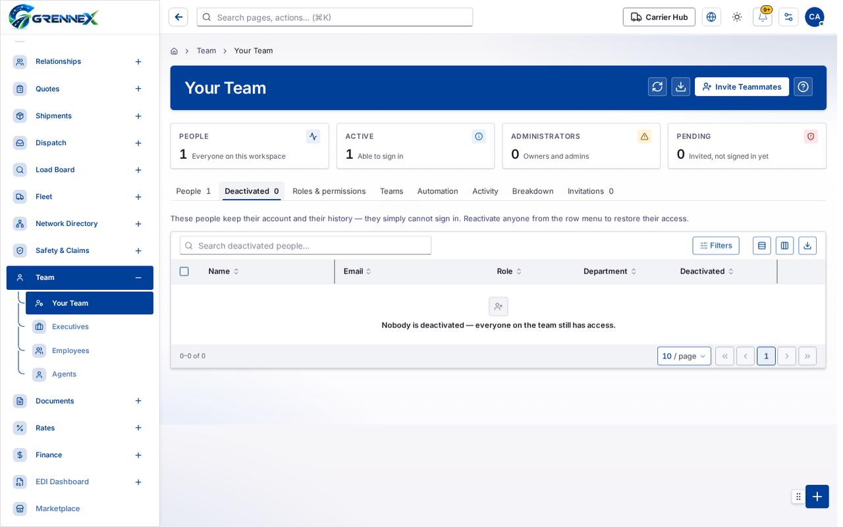Expand the Fleet sidebar section
The width and height of the screenshot is (843, 527).
[138, 197]
